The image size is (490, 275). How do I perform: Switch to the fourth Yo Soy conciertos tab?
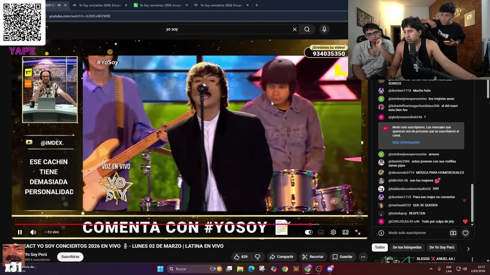(221, 5)
